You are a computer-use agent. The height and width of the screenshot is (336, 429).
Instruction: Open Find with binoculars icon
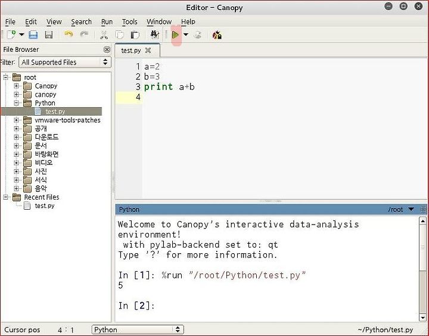tap(154, 34)
